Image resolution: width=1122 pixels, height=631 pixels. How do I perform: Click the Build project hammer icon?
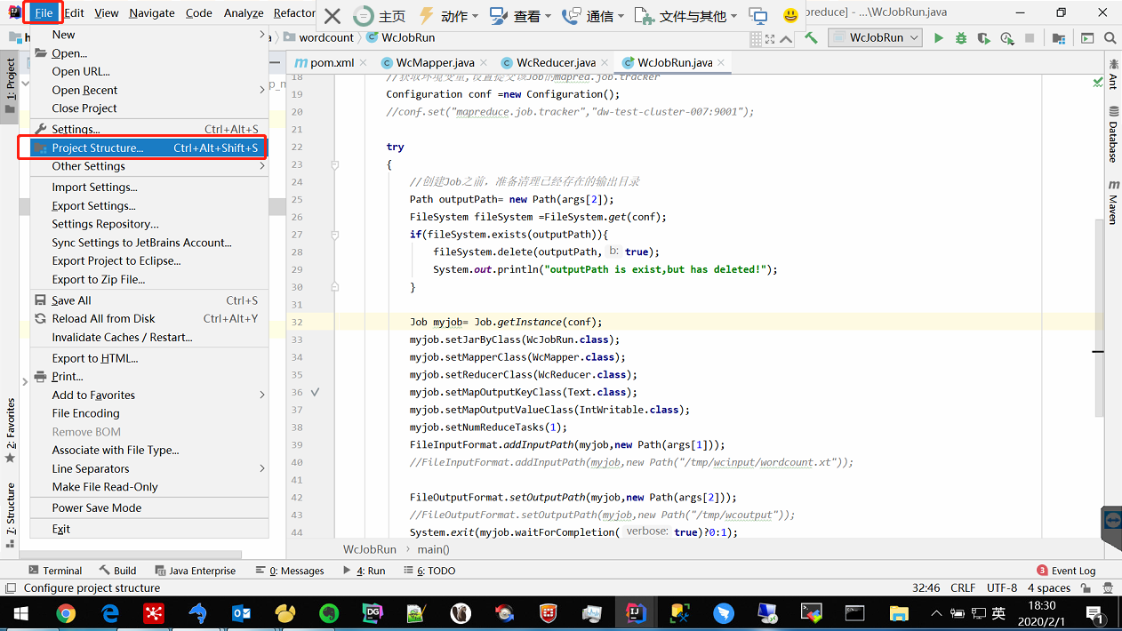[x=811, y=37]
